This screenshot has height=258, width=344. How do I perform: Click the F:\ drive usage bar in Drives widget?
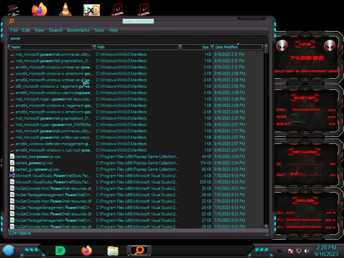click(x=304, y=220)
